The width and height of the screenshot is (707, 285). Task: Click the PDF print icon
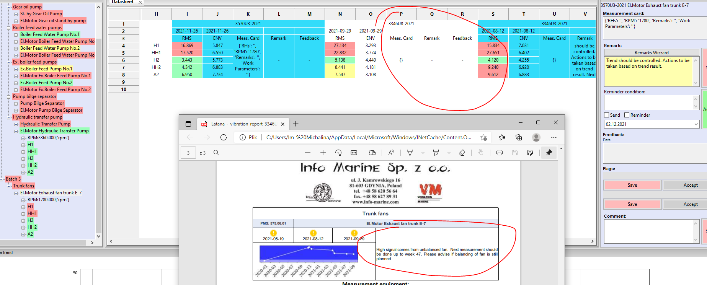pyautogui.click(x=499, y=153)
